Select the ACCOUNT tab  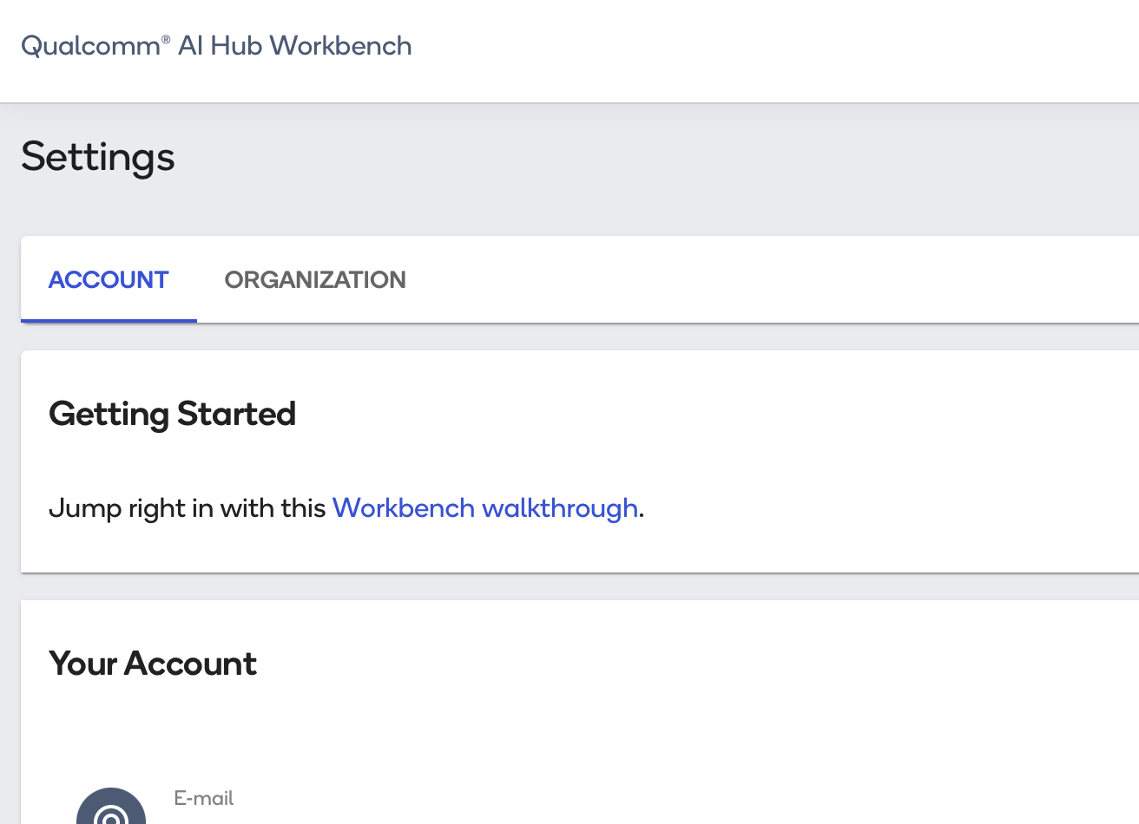coord(109,279)
